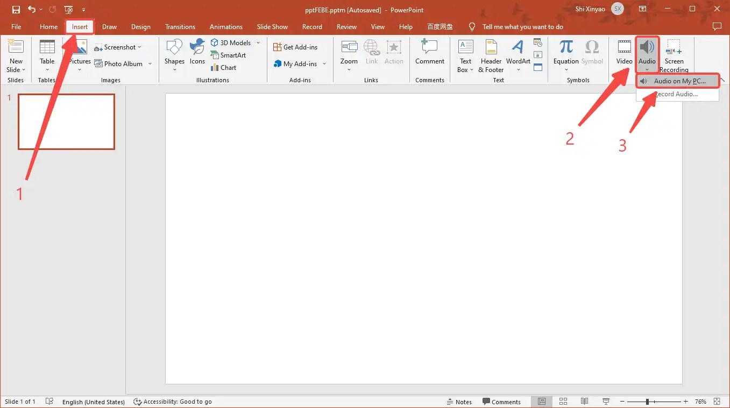Screen dimensions: 730x408
Task: Switch to Slide Sorter view
Action: click(x=563, y=401)
